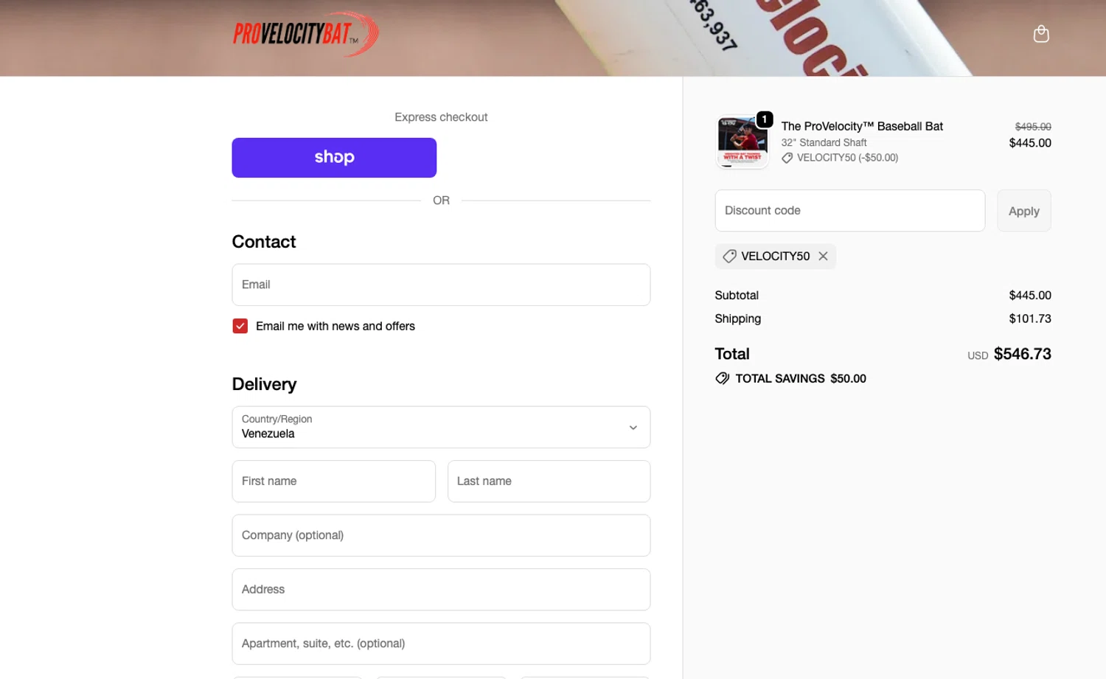This screenshot has height=679, width=1106.
Task: Click the Apartment, suite, etc. field
Action: click(x=441, y=644)
